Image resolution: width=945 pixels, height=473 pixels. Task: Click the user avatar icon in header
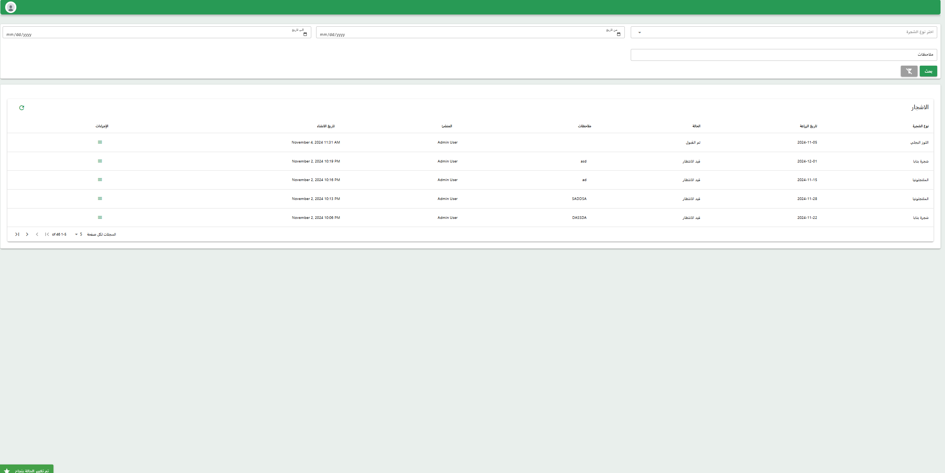11,7
